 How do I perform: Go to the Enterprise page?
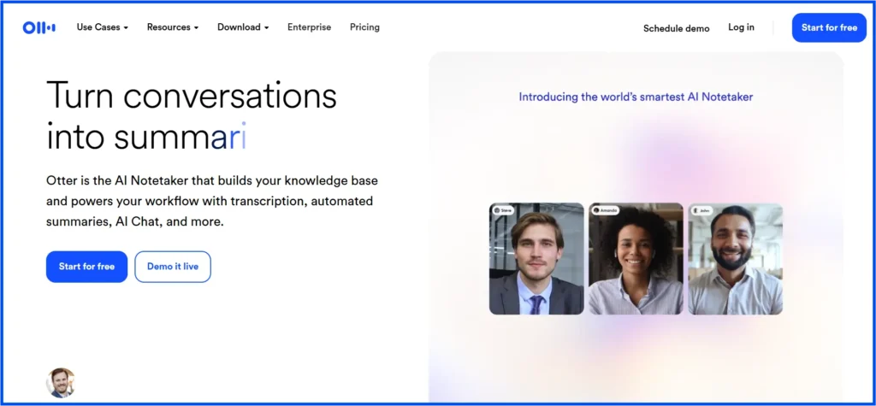[309, 27]
